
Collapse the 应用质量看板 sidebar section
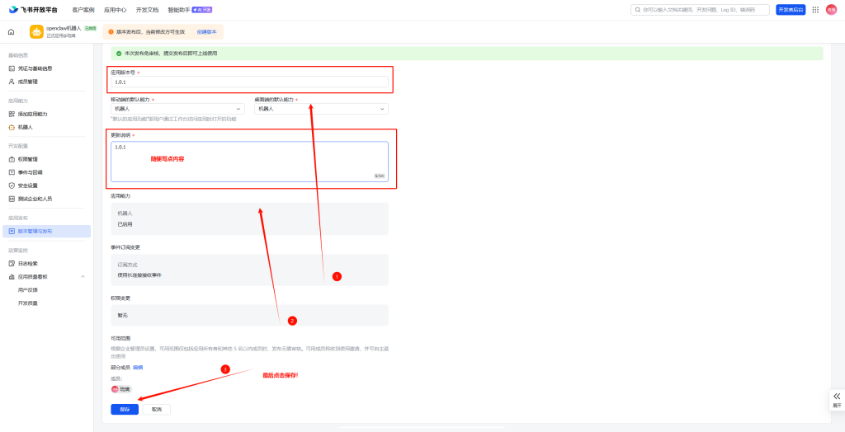(x=83, y=277)
